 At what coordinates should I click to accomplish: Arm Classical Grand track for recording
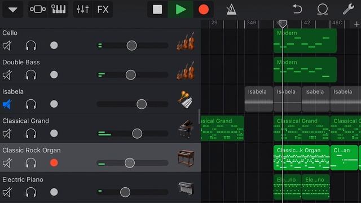click(54, 133)
